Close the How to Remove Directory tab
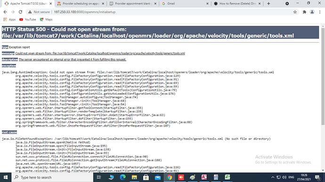This screenshot has height=182, width=325. coord(260,3)
